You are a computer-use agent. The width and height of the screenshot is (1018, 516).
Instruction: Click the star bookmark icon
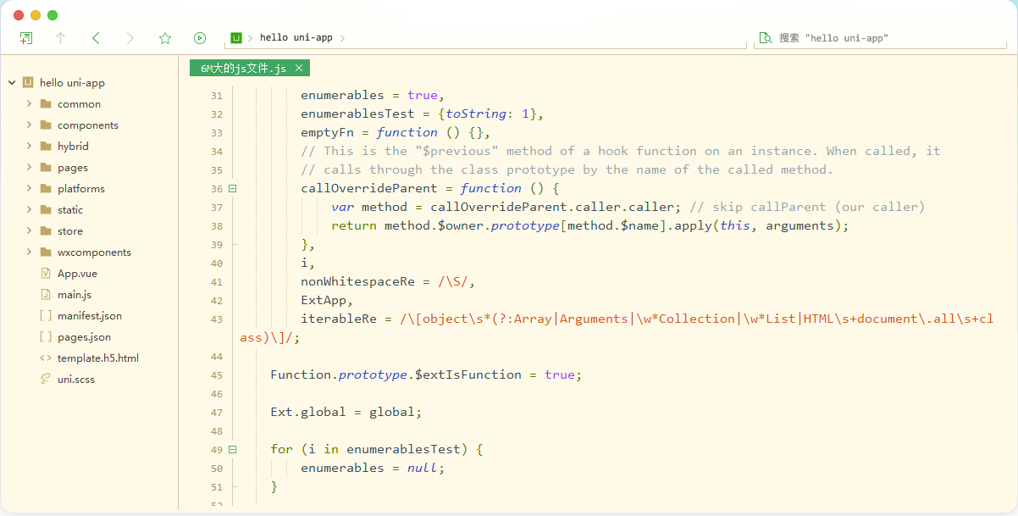(x=165, y=38)
